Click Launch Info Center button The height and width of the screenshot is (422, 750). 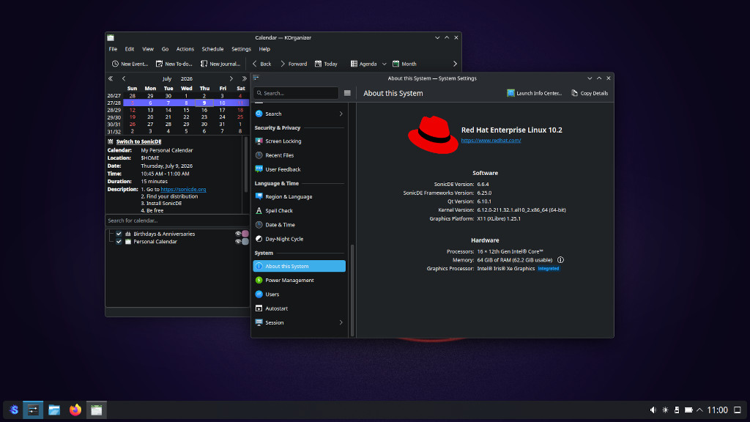534,93
